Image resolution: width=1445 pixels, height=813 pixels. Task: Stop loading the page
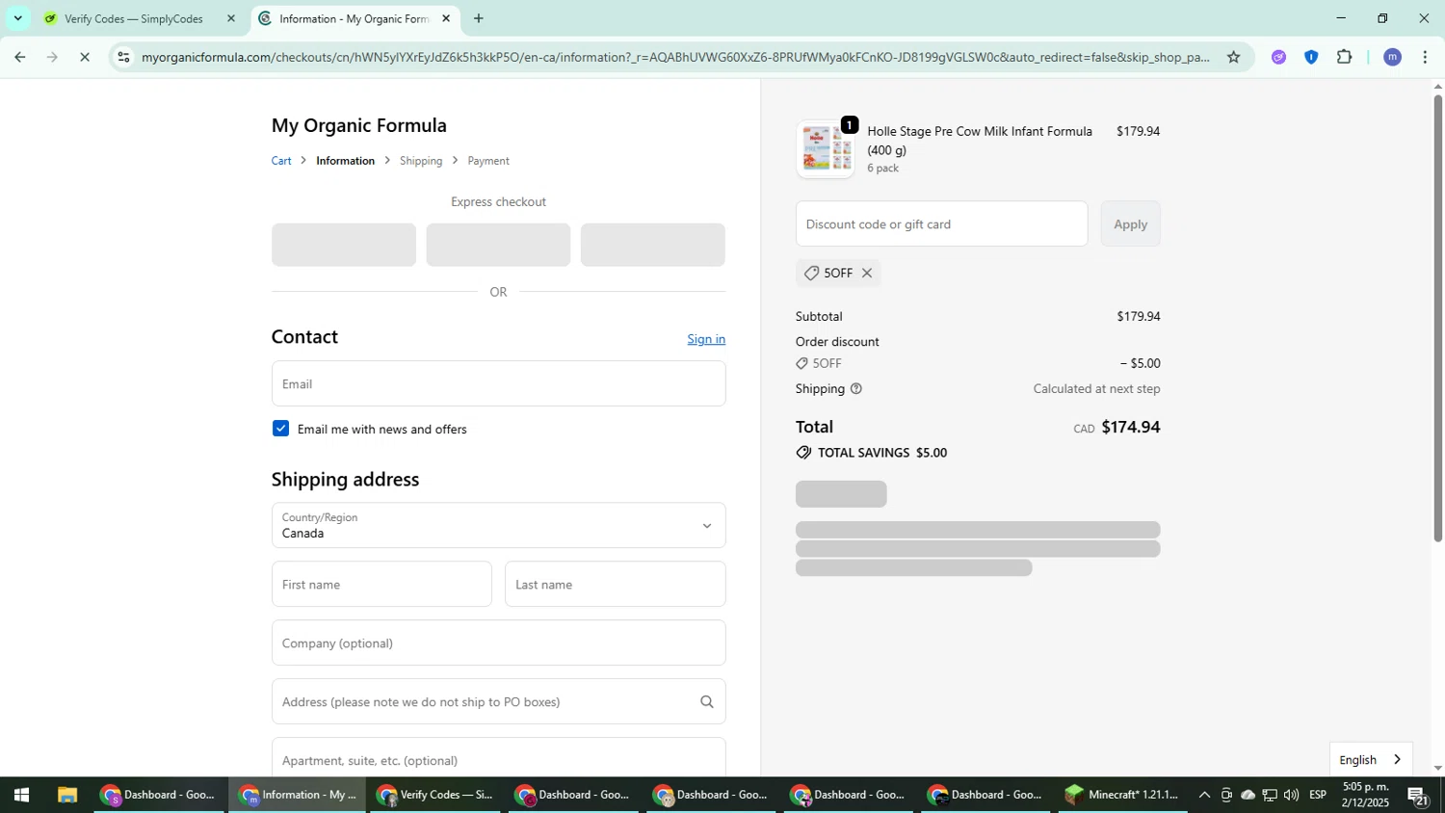(85, 57)
